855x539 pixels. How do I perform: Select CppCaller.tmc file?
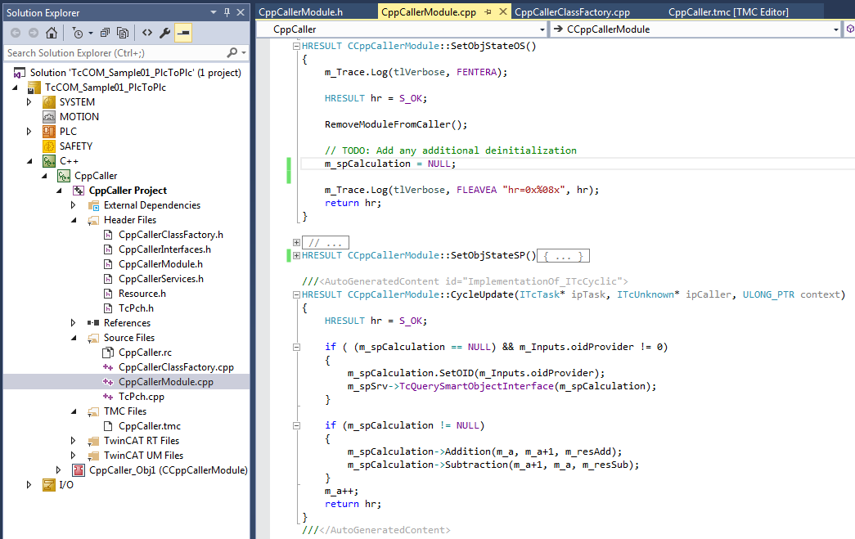coord(150,425)
